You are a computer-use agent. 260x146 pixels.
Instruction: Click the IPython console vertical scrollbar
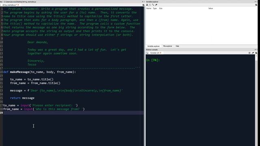click(256, 100)
